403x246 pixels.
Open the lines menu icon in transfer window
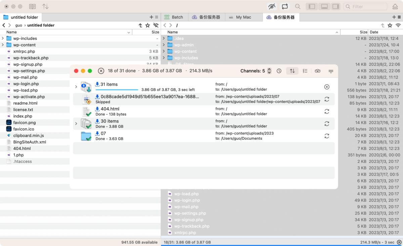(x=331, y=71)
